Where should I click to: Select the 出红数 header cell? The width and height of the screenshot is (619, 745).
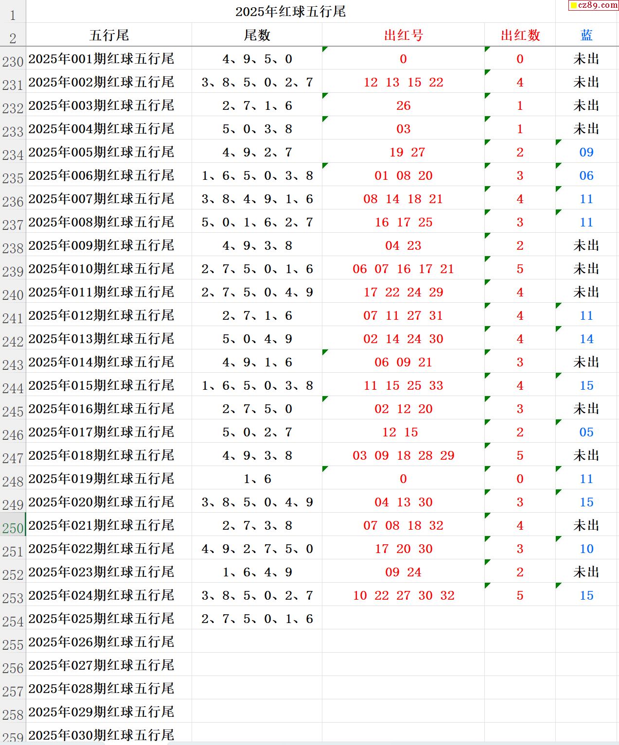(520, 35)
